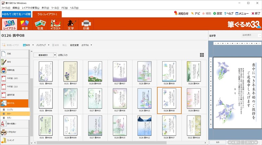Click the 保存 save icon button
Viewport: 262px width, 145px height.
[x=27, y=45]
